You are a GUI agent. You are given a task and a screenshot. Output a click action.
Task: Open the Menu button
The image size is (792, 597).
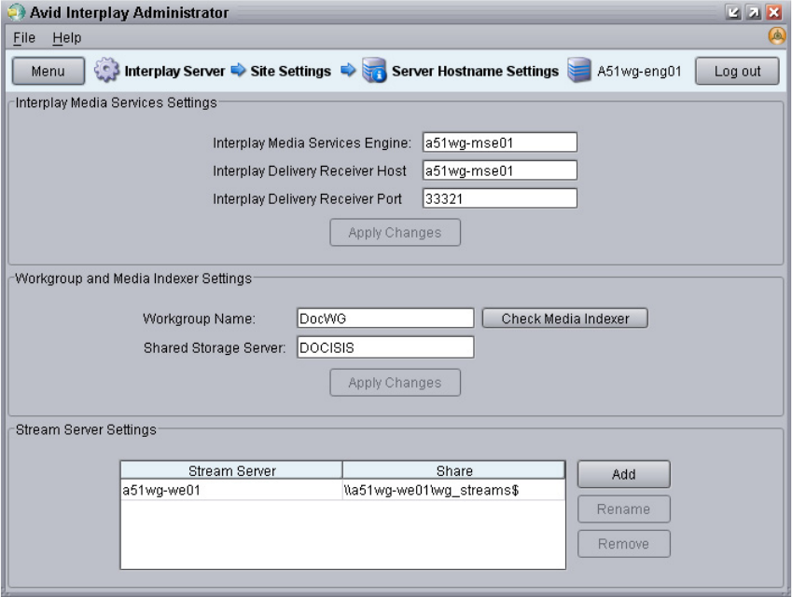click(x=48, y=71)
